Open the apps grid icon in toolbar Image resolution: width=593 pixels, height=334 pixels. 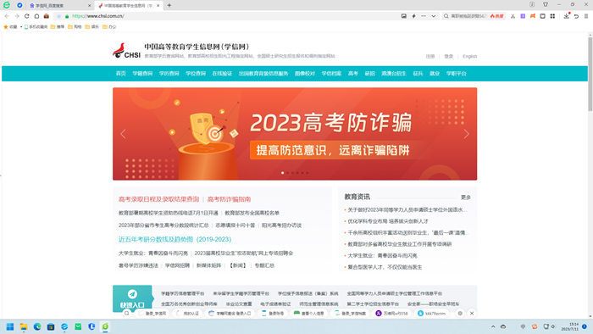(x=552, y=16)
